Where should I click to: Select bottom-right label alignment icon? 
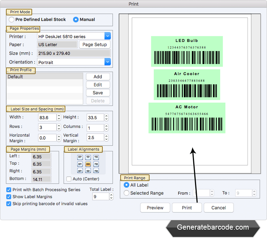96,171
